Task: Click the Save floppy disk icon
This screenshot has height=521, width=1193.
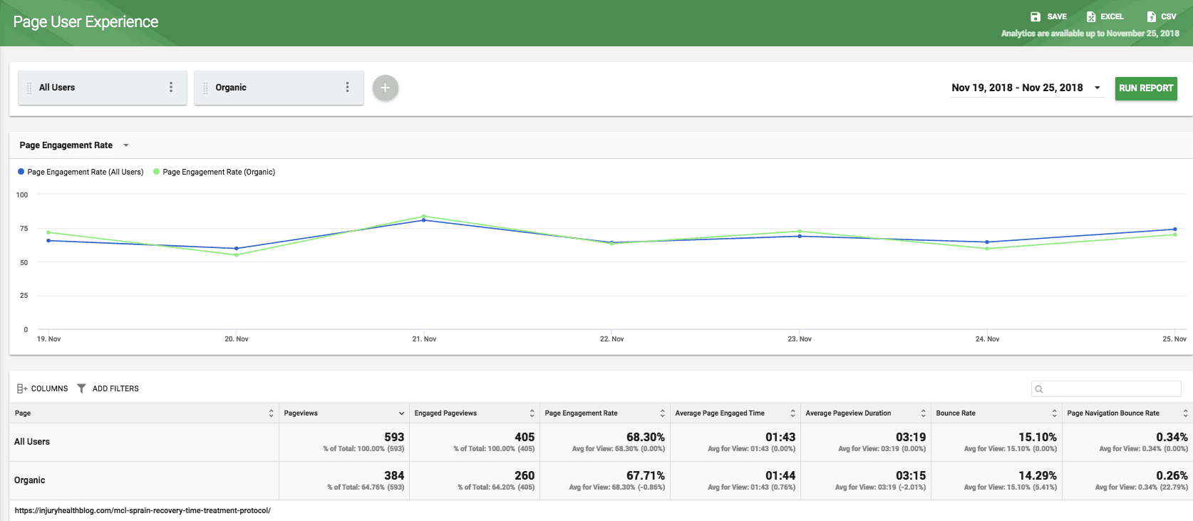Action: [1036, 16]
